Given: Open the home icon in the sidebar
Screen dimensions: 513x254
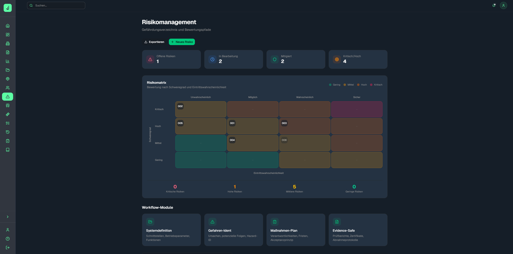Looking at the screenshot, I should point(8,26).
